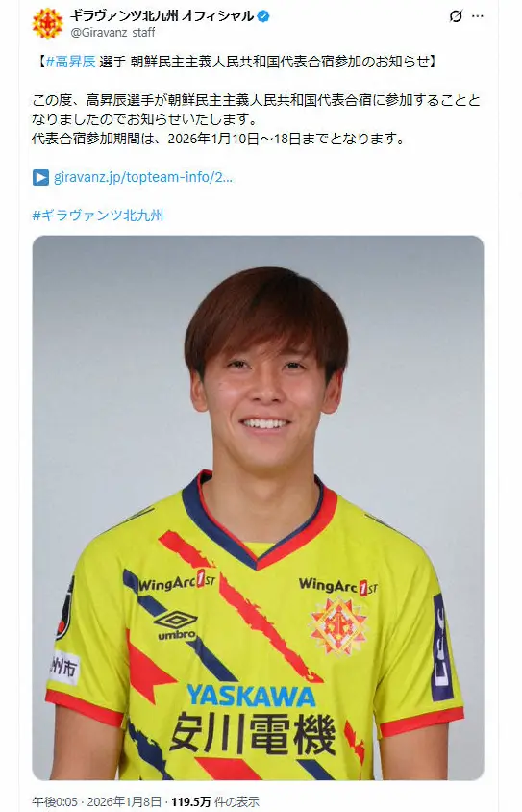This screenshot has width=522, height=812.
Task: Click the WingArc1st logo on right chest
Action: coord(338,586)
